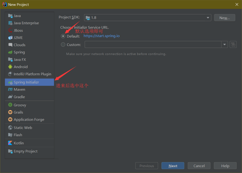Viewport: 242px width, 173px height.
Task: Select Maven in the project list
Action: pos(29,89)
